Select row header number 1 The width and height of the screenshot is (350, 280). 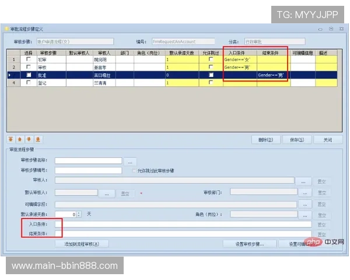tap(13, 60)
